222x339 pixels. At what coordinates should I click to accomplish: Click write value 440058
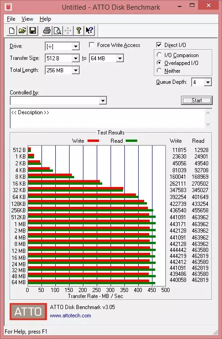click(x=178, y=280)
